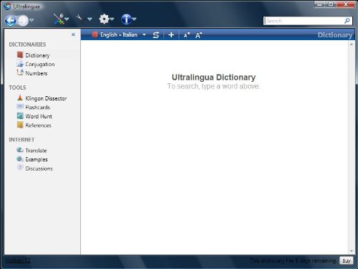Click the blue Back arrow button
358x269 pixels.
point(10,21)
